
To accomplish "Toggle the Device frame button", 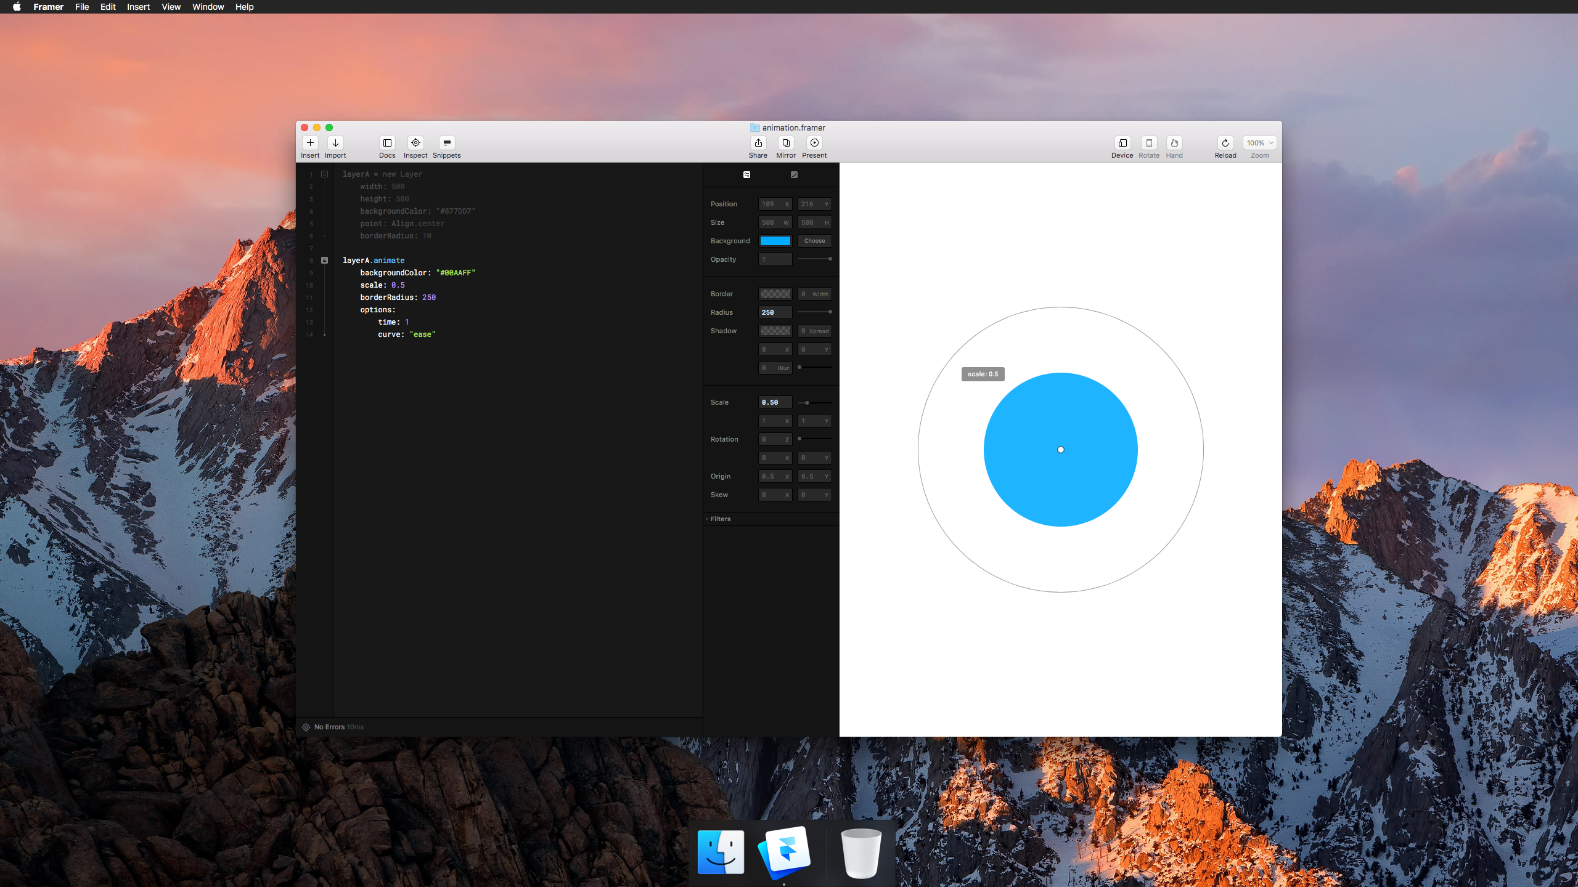I will click(x=1122, y=143).
